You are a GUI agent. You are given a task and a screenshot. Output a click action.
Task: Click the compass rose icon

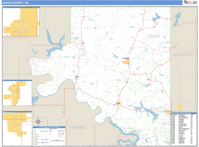[38, 121]
